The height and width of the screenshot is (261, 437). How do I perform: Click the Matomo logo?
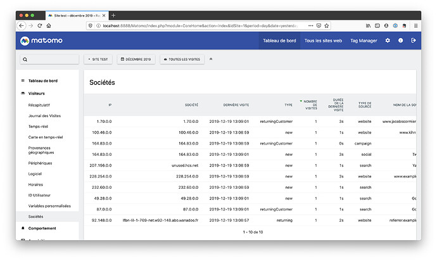click(x=41, y=41)
